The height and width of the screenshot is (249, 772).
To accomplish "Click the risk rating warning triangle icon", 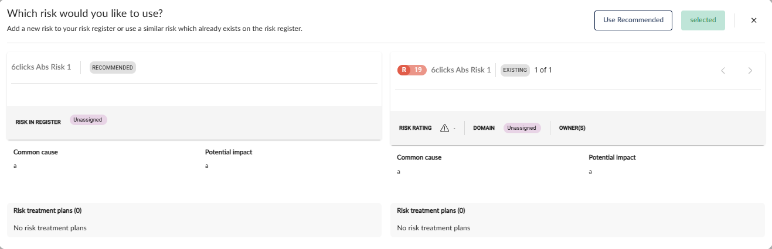I will [x=444, y=128].
